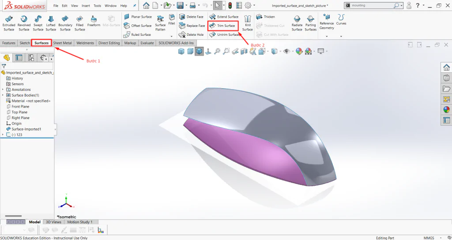Open the Reference Geometry dropdown arrow

click(327, 36)
